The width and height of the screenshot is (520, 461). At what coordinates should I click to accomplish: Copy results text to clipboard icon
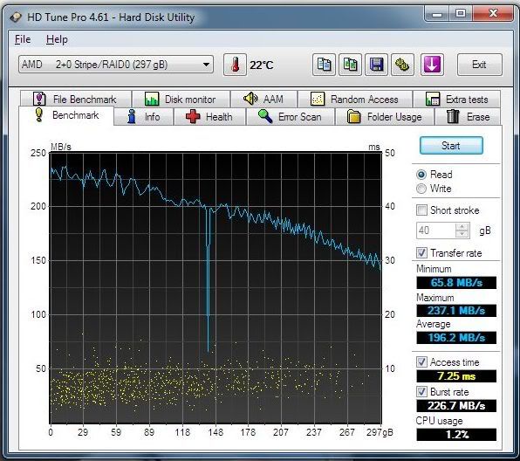324,65
